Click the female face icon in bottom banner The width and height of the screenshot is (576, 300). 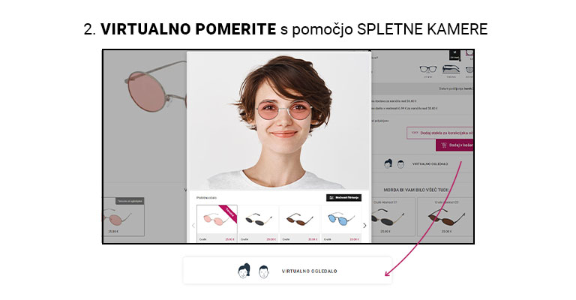tap(244, 271)
